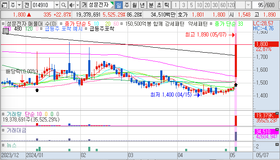
Task: Open the empty interval combo box dropdown
Action: [248, 5]
